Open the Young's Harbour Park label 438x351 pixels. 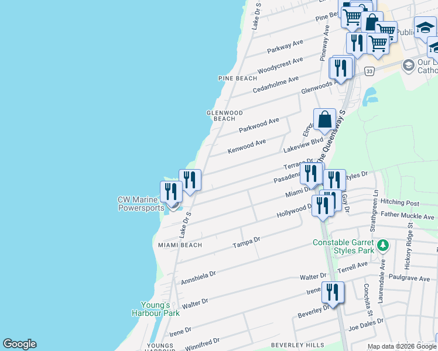[156, 309]
